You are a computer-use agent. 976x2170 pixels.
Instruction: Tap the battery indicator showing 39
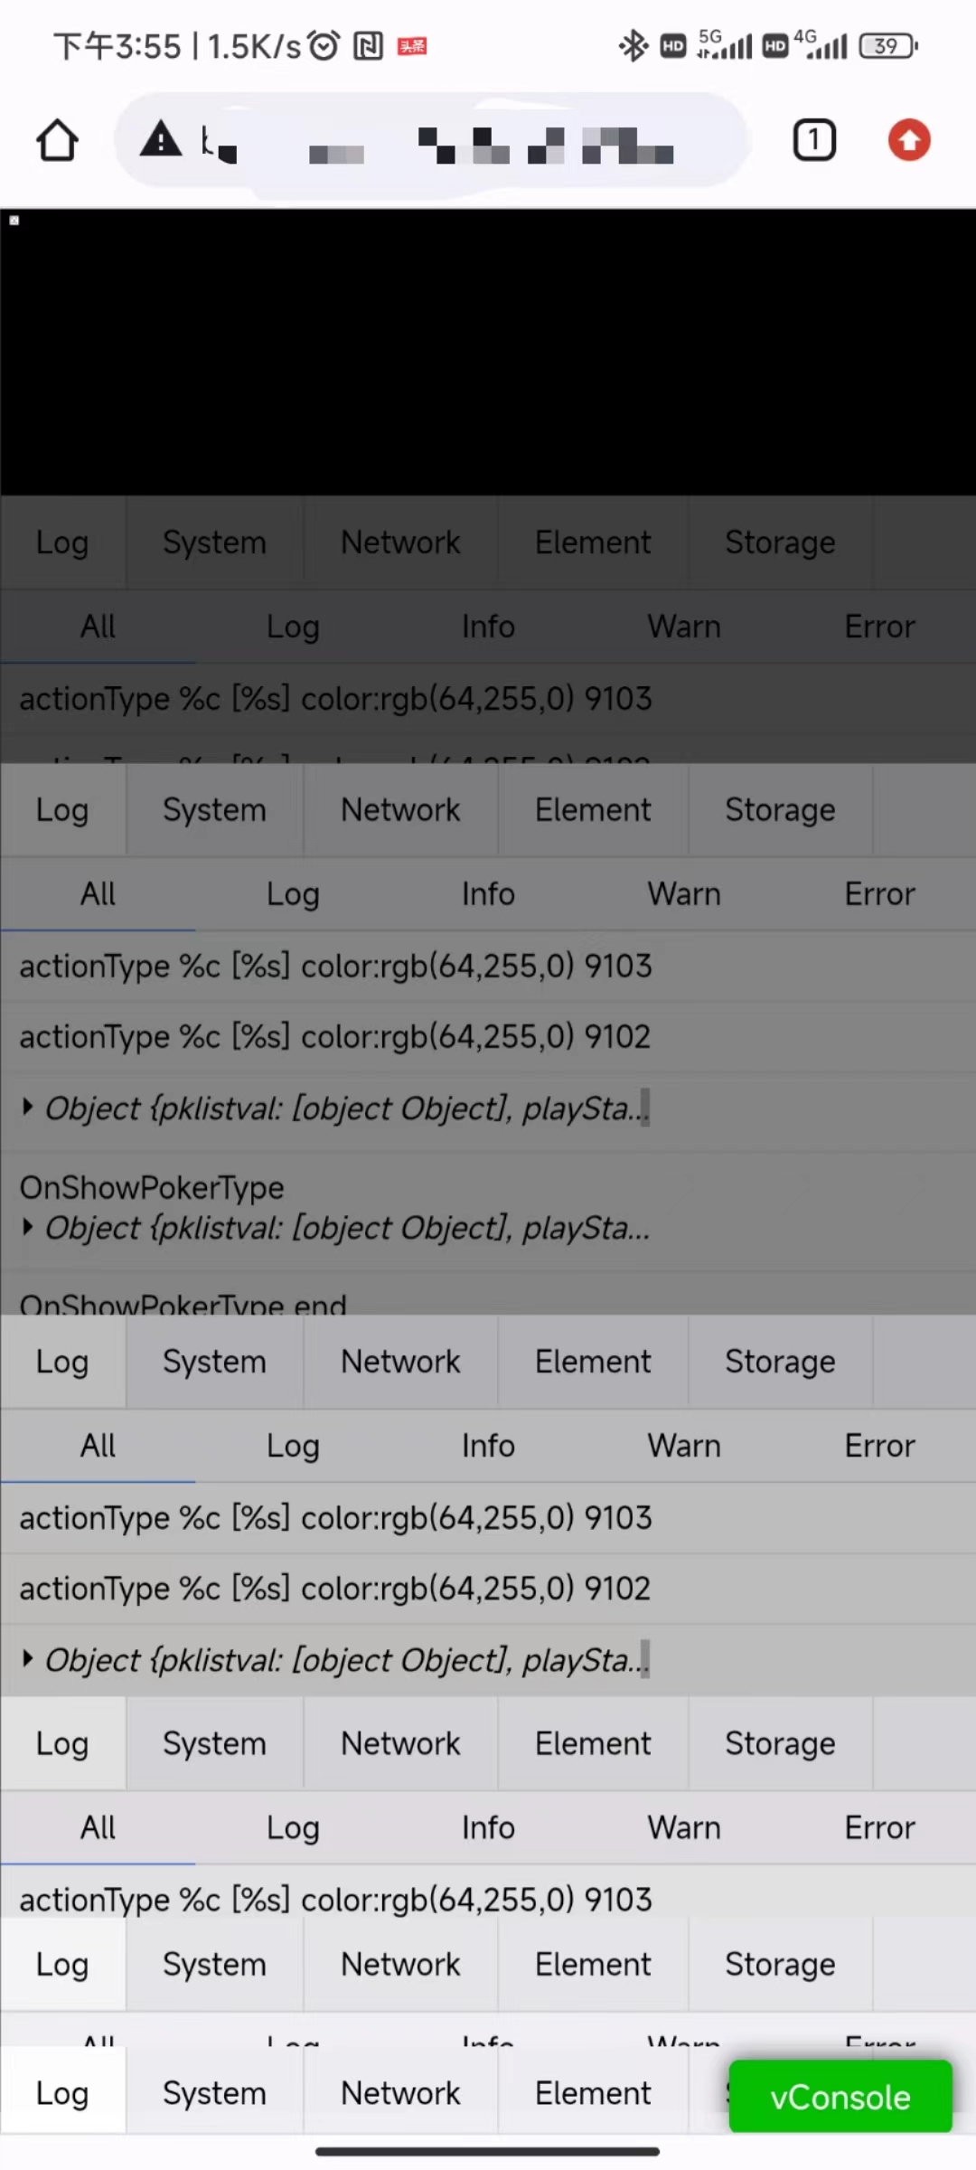(x=887, y=45)
